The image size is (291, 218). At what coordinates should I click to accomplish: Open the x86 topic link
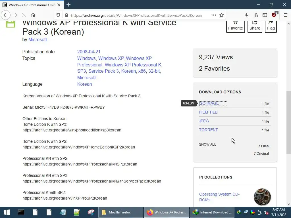(142, 71)
